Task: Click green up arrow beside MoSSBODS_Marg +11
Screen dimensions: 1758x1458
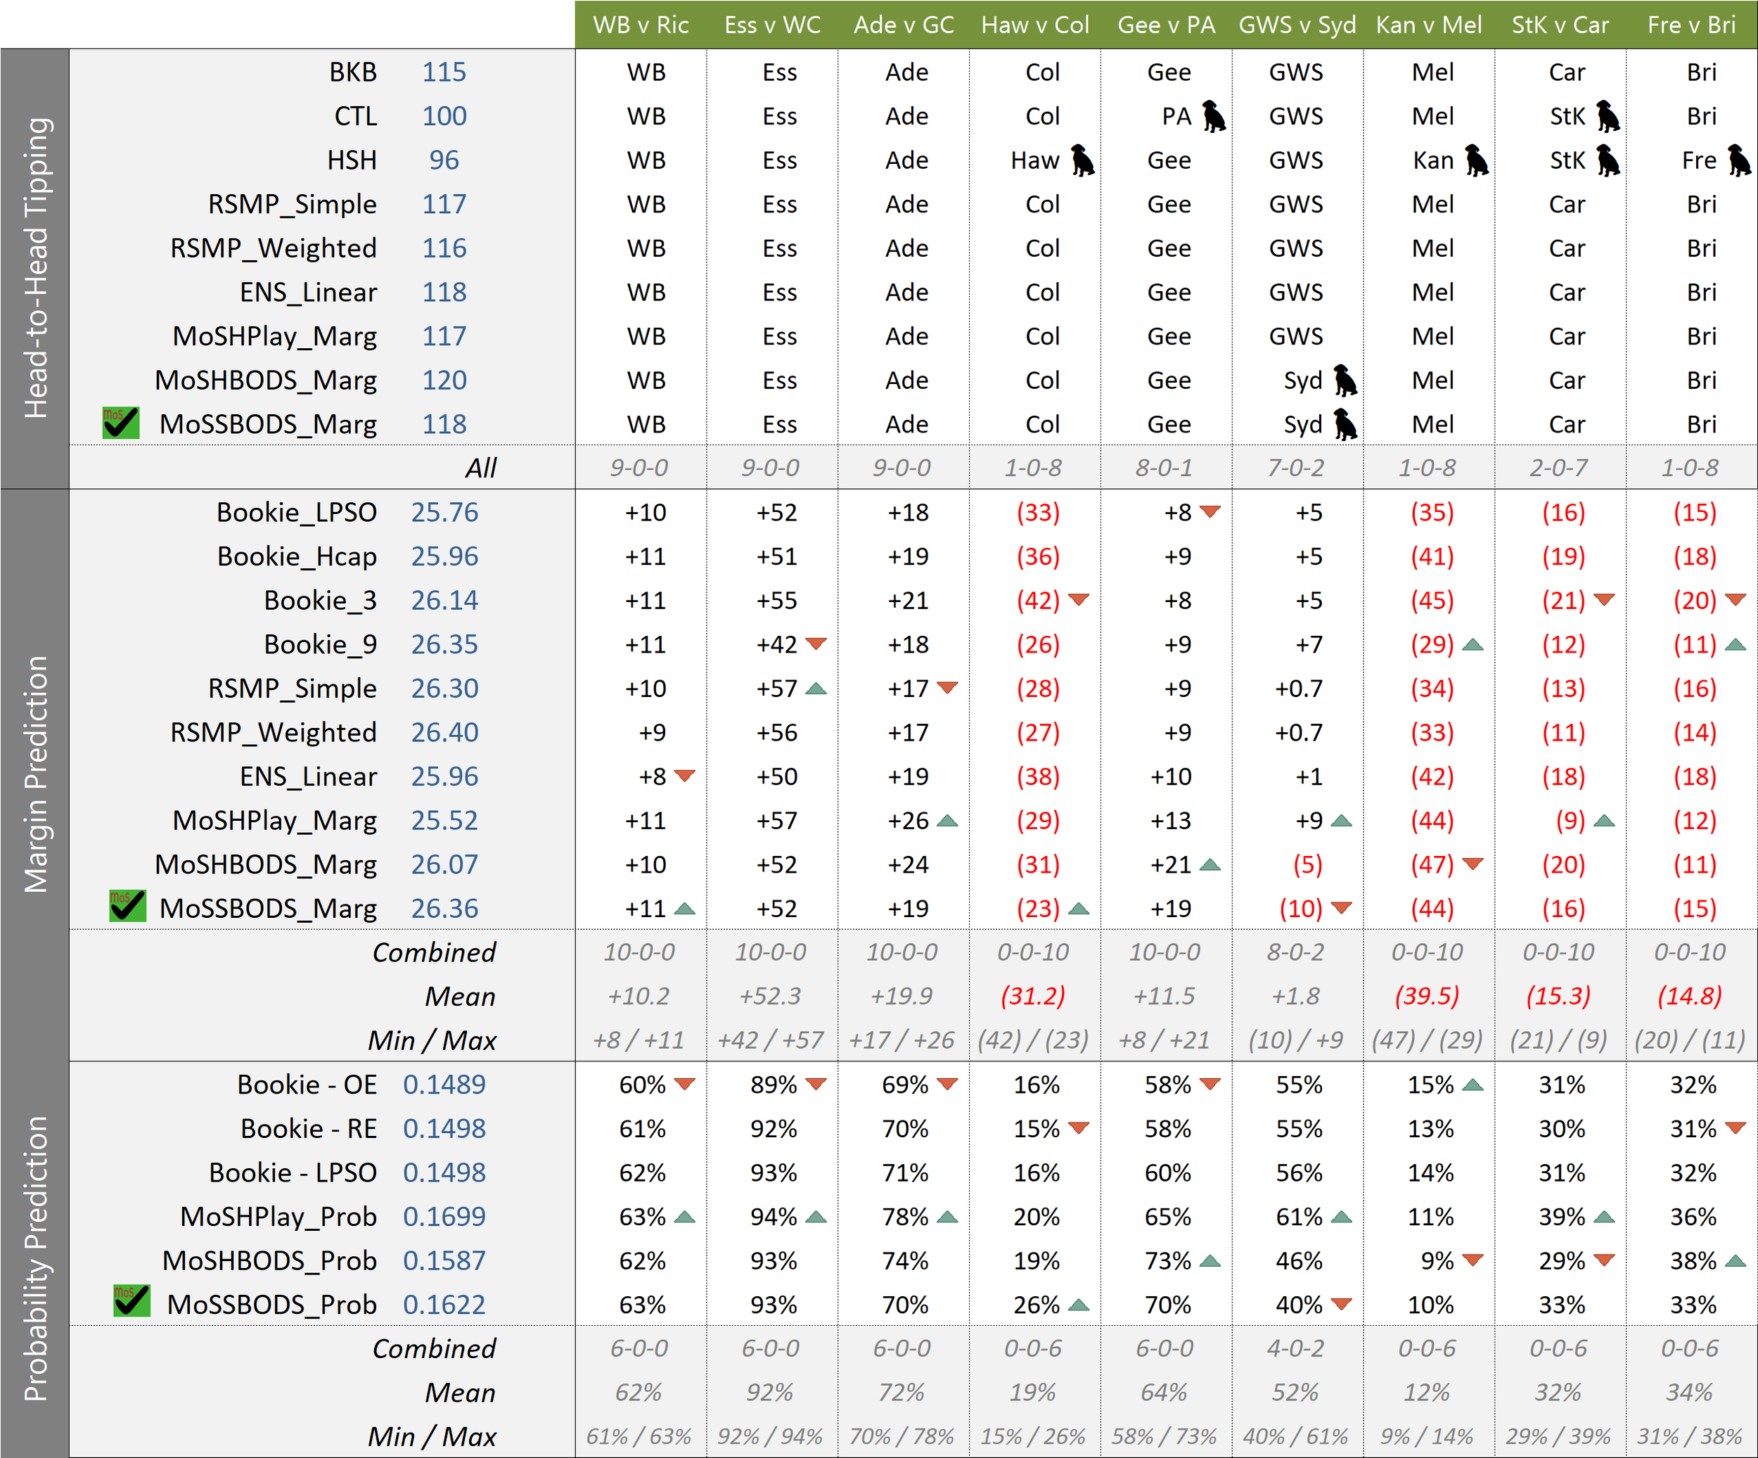Action: 684,909
